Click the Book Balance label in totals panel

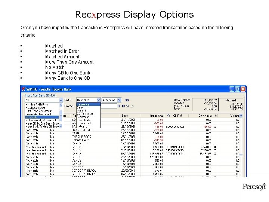pyautogui.click(x=182, y=100)
